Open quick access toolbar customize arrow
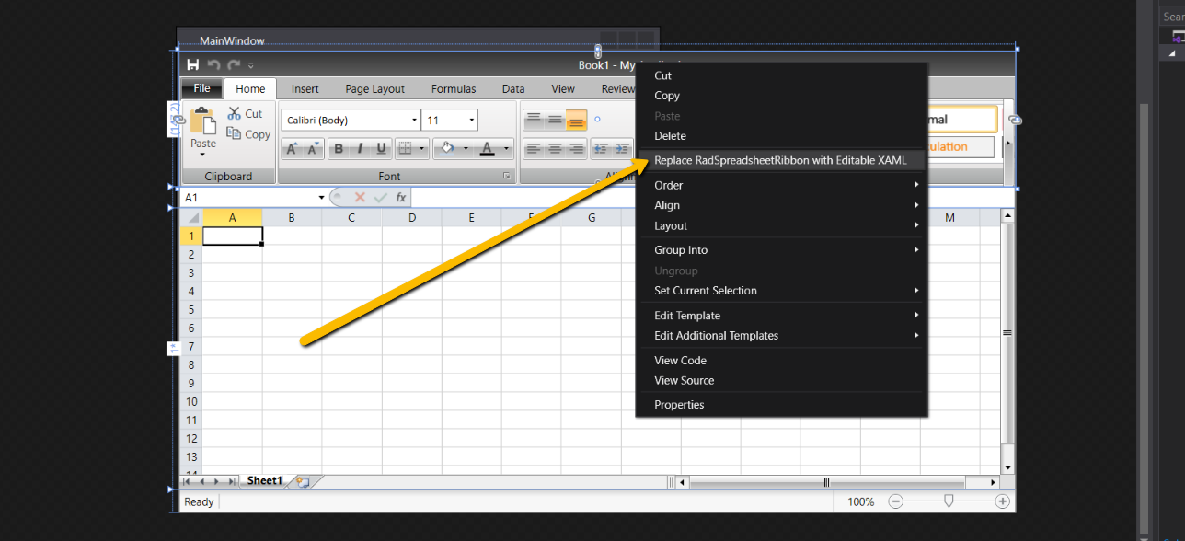1185x541 pixels. coord(251,65)
